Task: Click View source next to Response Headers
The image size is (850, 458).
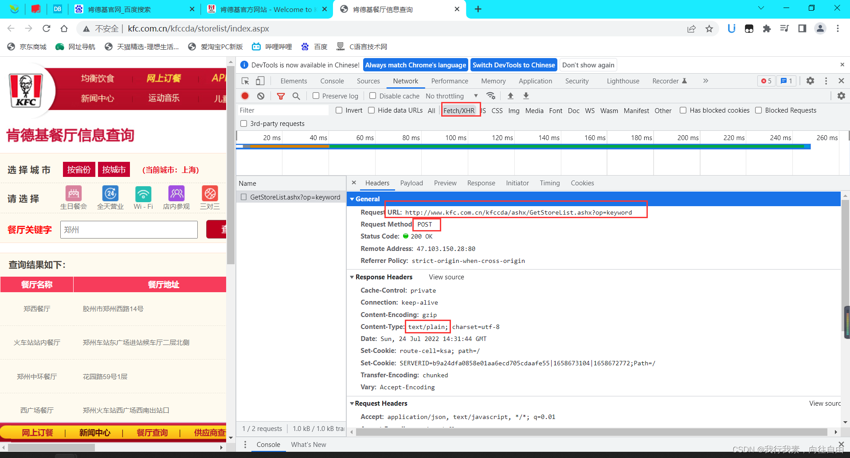Action: pos(447,277)
